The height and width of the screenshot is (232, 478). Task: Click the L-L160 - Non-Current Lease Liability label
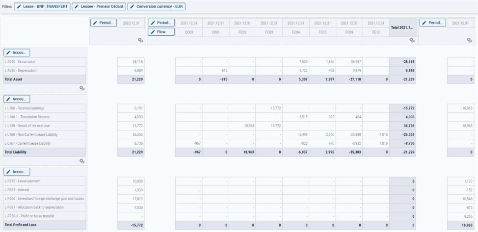tap(45, 135)
